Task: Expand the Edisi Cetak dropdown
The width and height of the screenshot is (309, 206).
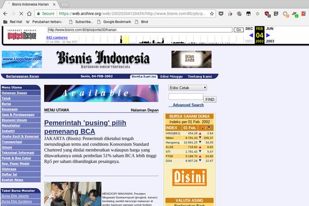Action: point(187,88)
